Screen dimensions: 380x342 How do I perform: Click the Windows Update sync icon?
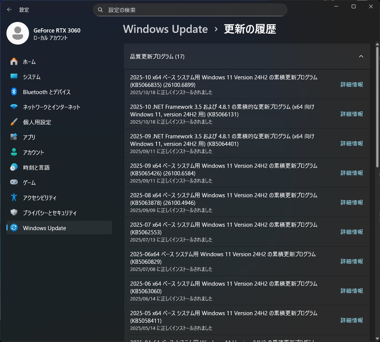point(14,227)
